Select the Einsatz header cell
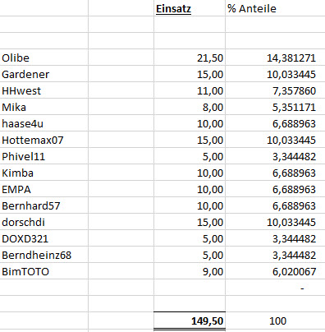 pos(190,8)
